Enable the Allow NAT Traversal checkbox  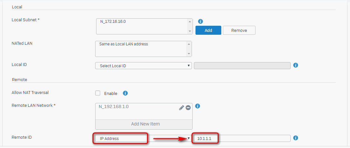98,93
